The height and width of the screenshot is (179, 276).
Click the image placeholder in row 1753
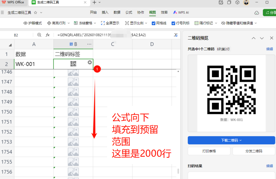(x=73, y=142)
